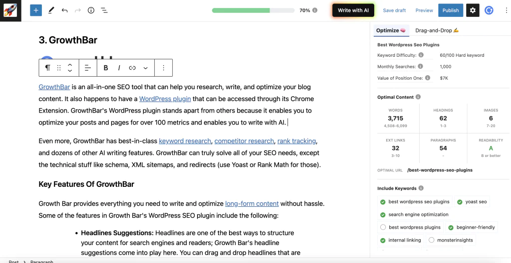
Task: Click the WORDS count 3,715 cell
Action: [x=395, y=118]
